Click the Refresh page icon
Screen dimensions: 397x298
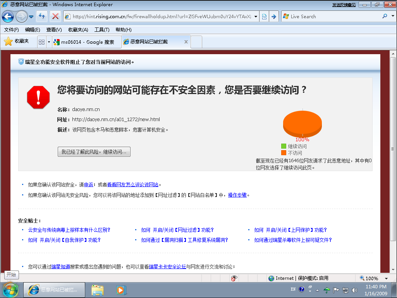coord(42,16)
